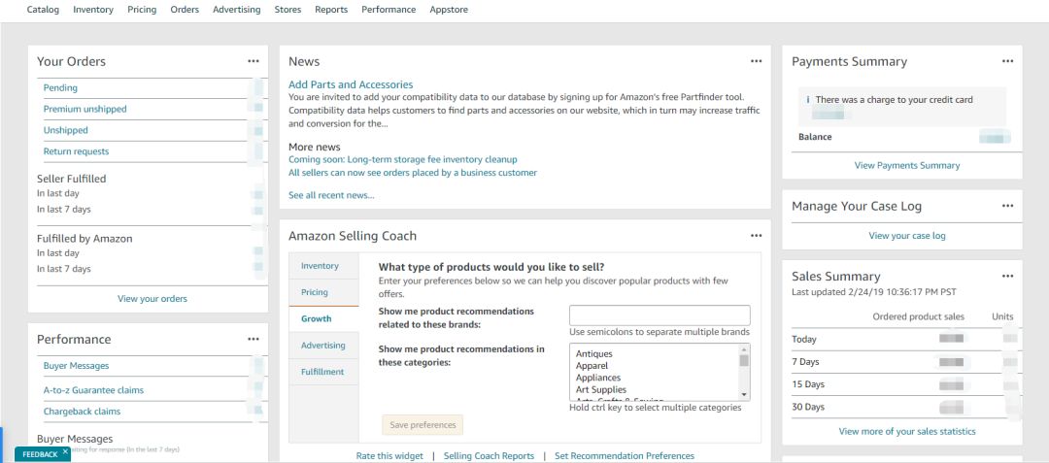Click See all recent news link
1049x463 pixels.
pyautogui.click(x=331, y=195)
